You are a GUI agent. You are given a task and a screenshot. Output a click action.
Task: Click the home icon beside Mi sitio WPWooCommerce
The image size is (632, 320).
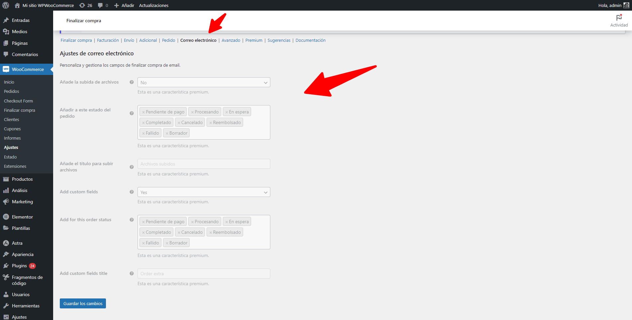click(17, 5)
